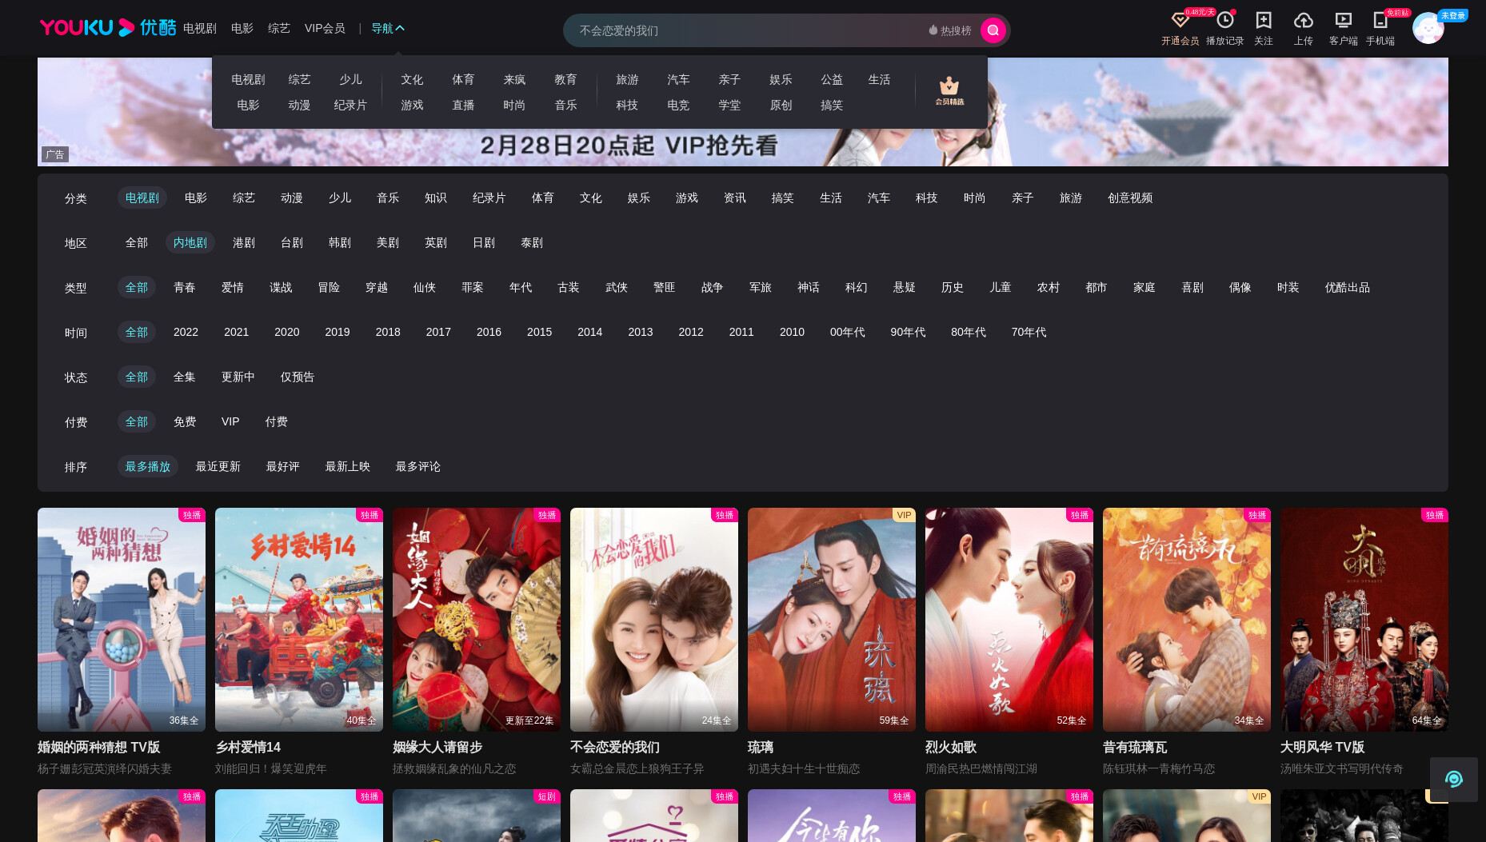Filter year by 90年代
The width and height of the screenshot is (1486, 842).
coord(908,332)
